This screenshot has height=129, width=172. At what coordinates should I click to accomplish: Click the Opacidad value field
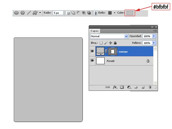tap(147, 36)
